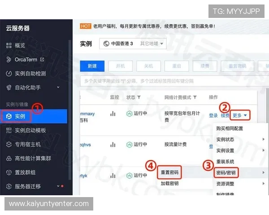Screen dimensions: 269x215
Task: Expand 密码/密钥 submenu arrow
Action: pyautogui.click(x=264, y=172)
